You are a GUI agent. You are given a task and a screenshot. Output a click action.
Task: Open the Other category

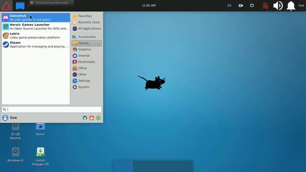(87, 75)
